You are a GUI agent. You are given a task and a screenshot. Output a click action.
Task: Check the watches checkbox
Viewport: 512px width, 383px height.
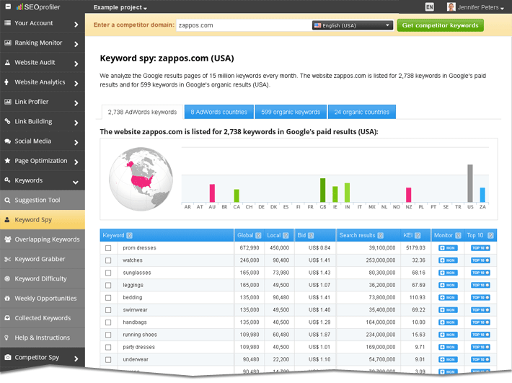click(108, 260)
